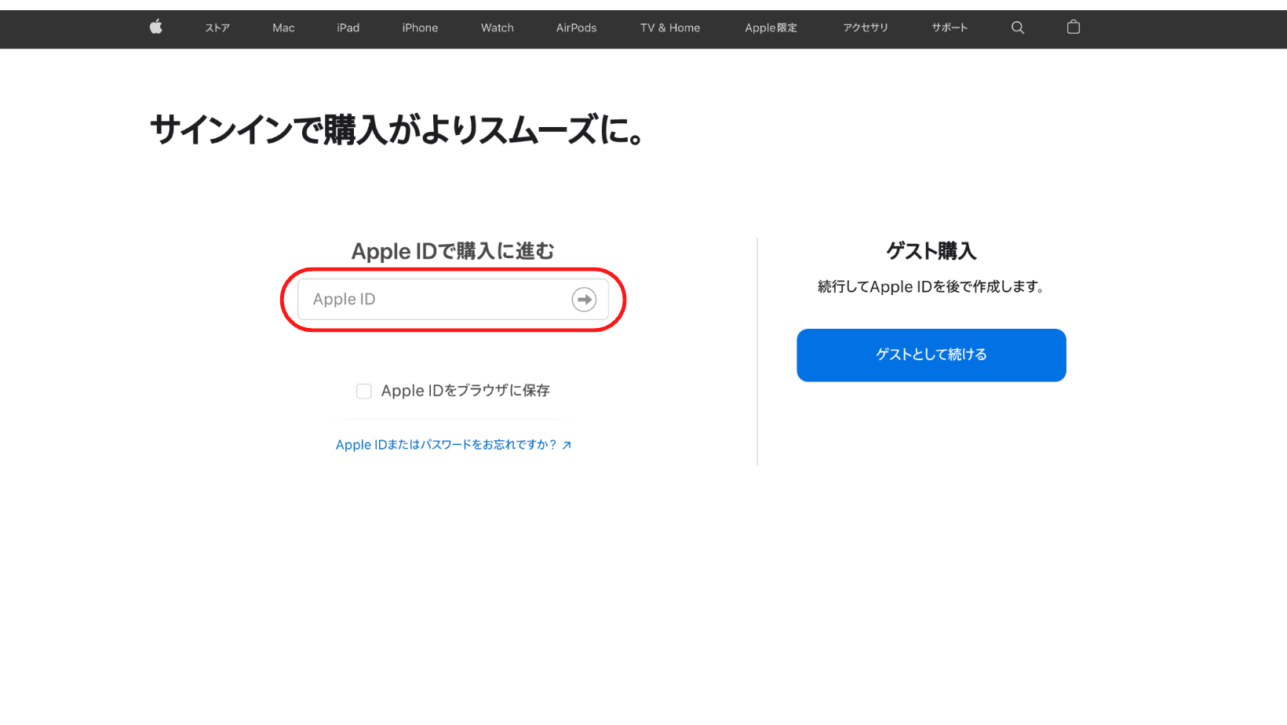Open the Apple限定 menu item
Viewport: 1287px width, 725px height.
tap(771, 27)
